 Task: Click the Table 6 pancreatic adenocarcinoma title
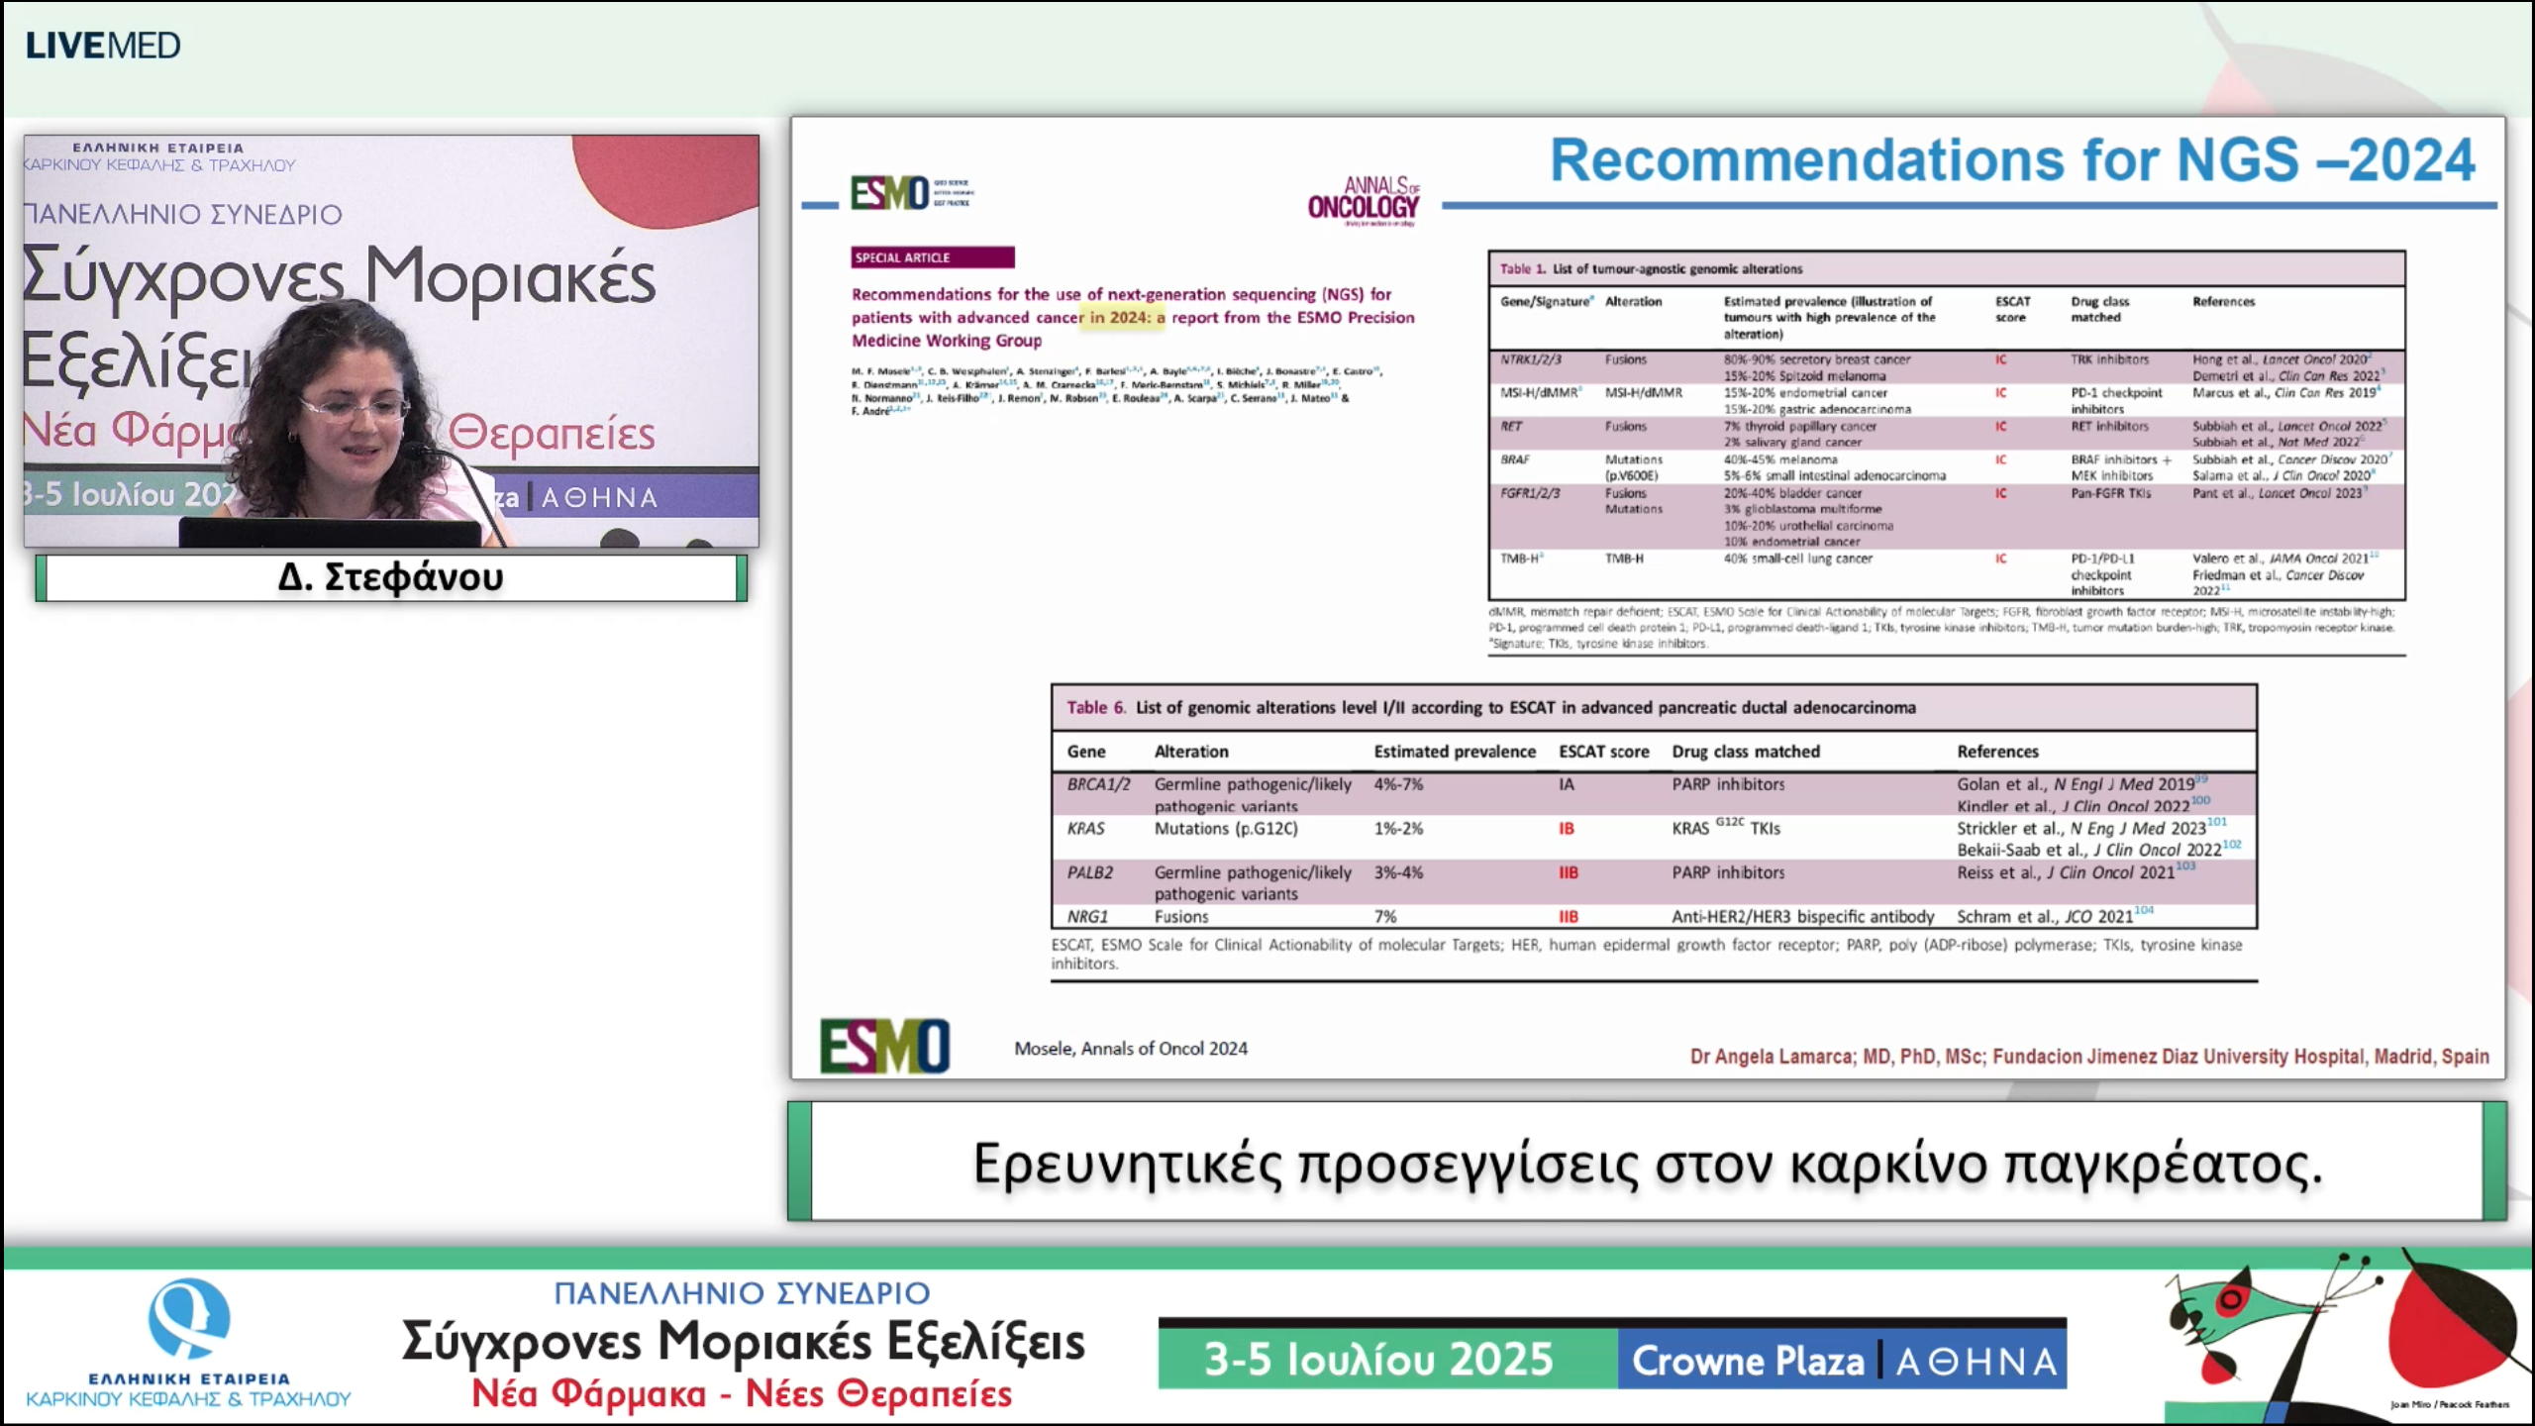click(1490, 707)
